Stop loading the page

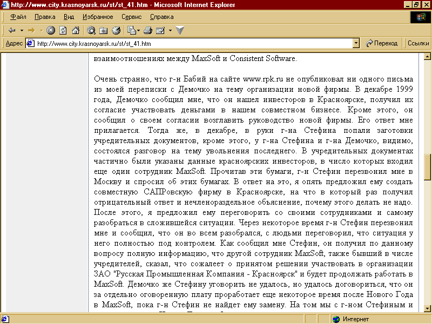pyautogui.click(x=51, y=30)
